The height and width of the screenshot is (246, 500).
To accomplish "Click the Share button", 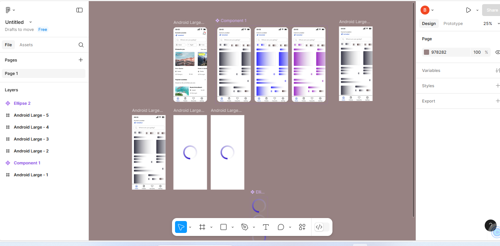I will coord(491,10).
